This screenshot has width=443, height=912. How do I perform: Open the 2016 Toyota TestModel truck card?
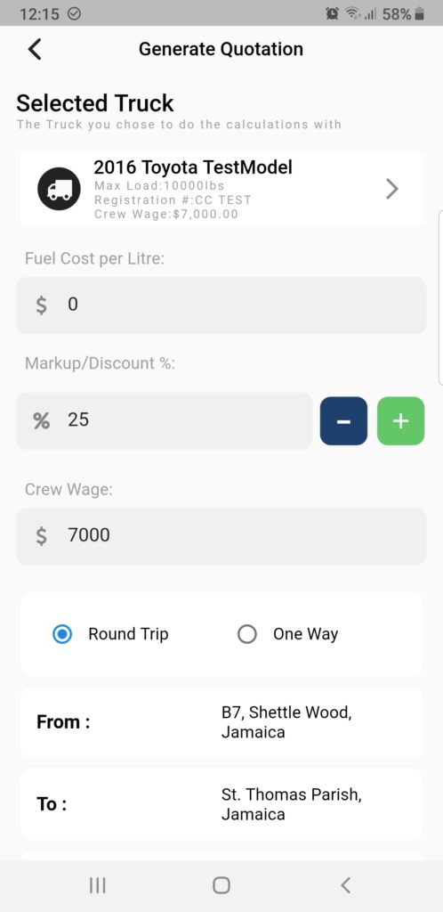221,189
